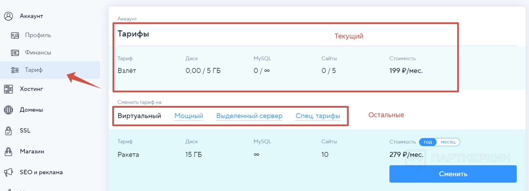Click the Finances wallet icon
This screenshot has width=529, height=191.
click(15, 53)
